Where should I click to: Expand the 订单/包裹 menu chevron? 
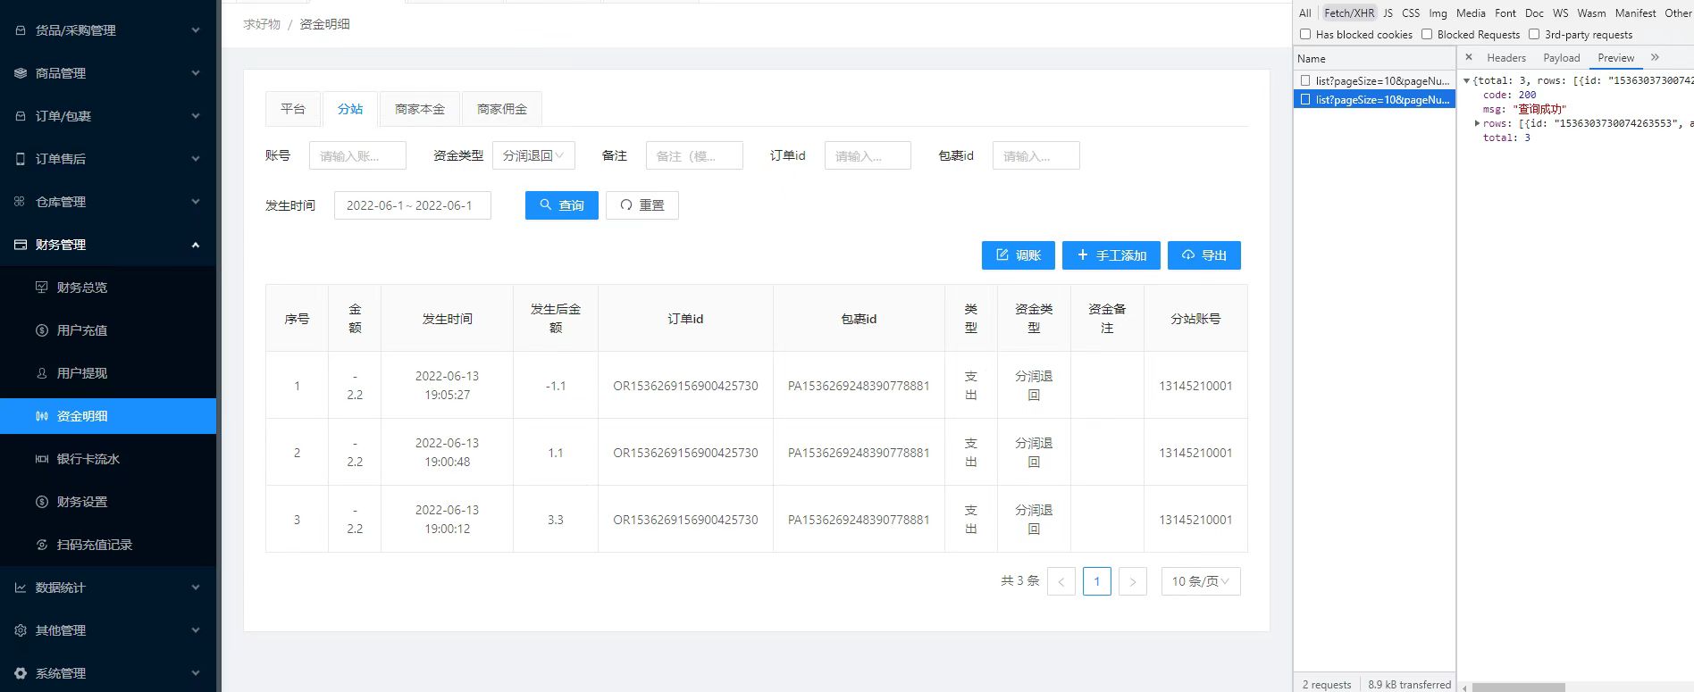[196, 116]
